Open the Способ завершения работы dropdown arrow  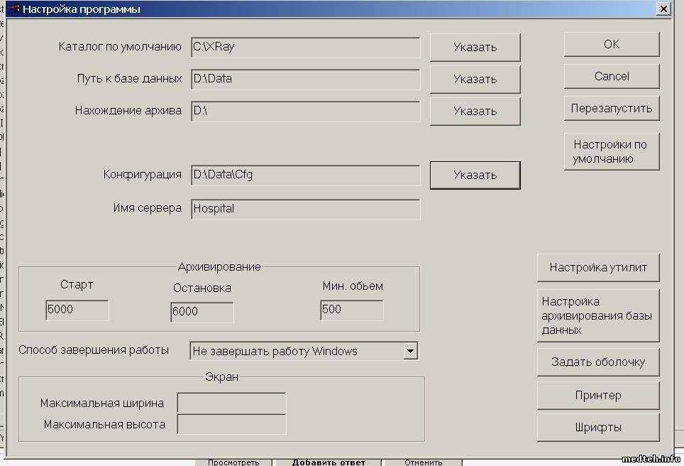tap(409, 351)
